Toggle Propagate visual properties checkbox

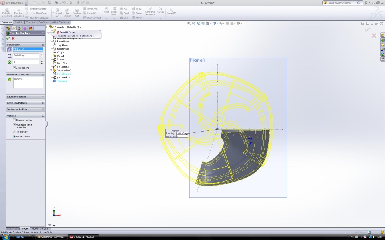(14, 125)
